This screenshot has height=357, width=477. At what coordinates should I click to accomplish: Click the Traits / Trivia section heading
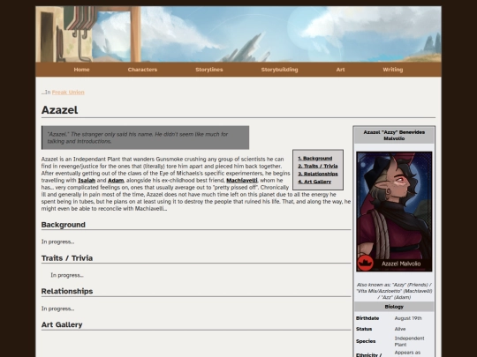[67, 258]
